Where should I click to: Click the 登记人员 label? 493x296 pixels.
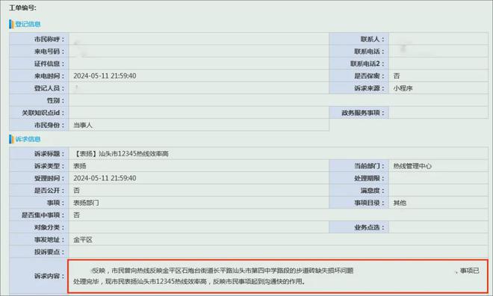pyautogui.click(x=49, y=88)
